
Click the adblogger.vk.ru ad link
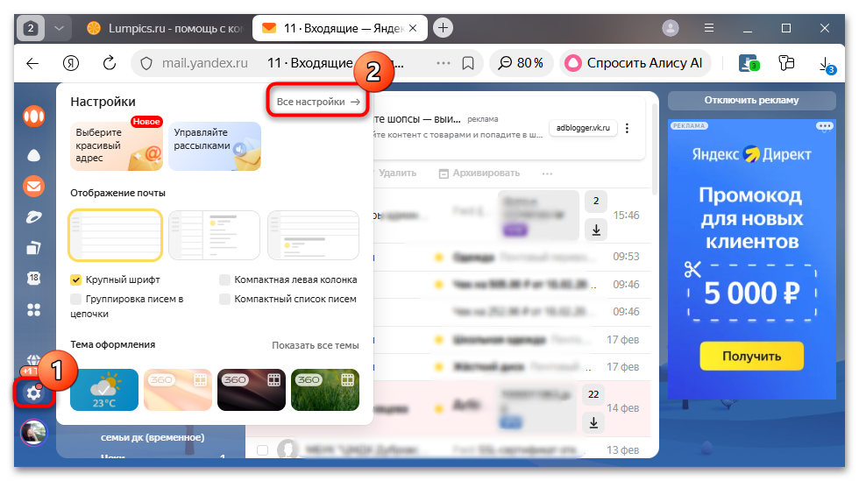coord(583,128)
